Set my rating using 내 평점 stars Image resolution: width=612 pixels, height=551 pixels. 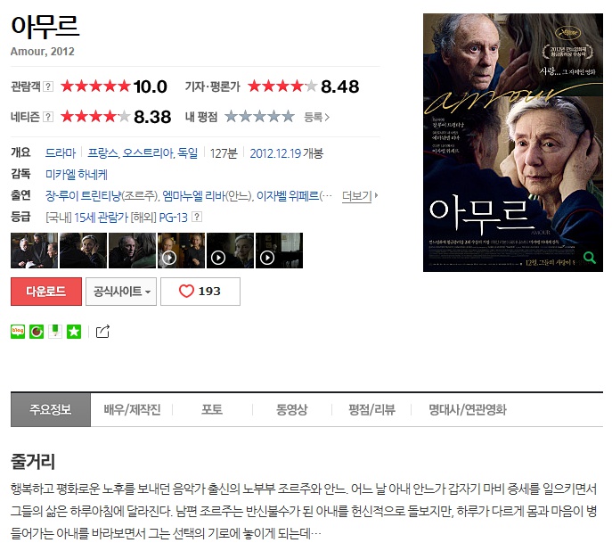pyautogui.click(x=259, y=117)
